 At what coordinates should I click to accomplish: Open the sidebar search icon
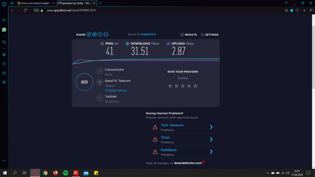click(x=4, y=42)
